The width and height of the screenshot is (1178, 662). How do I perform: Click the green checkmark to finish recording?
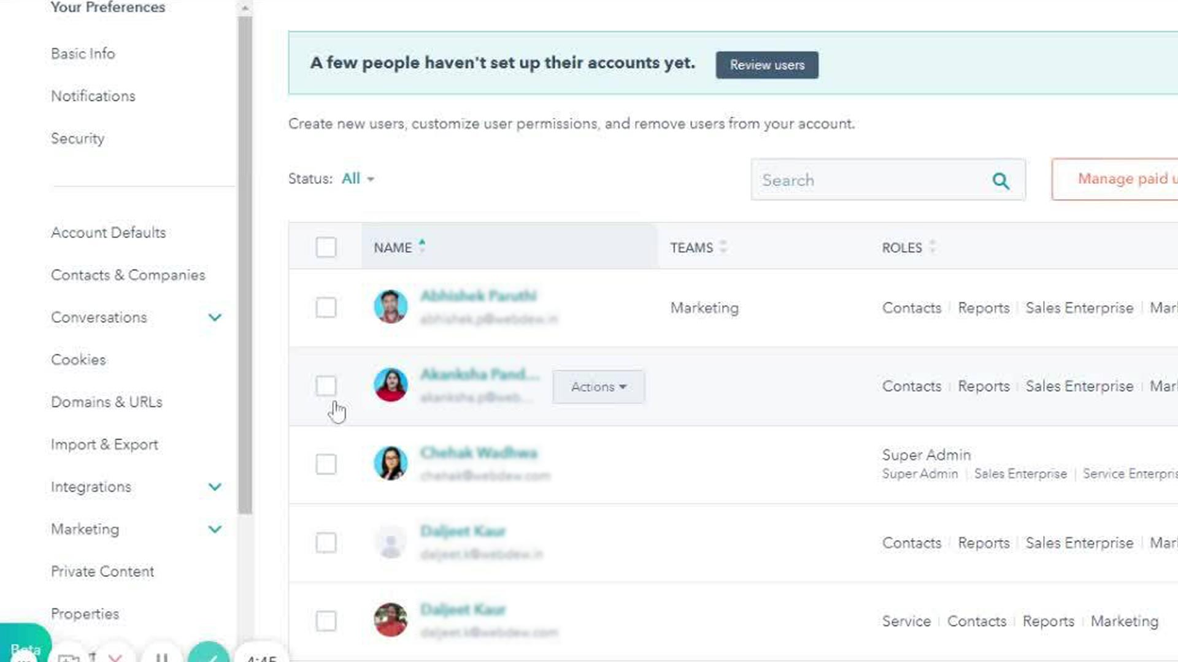click(x=210, y=656)
